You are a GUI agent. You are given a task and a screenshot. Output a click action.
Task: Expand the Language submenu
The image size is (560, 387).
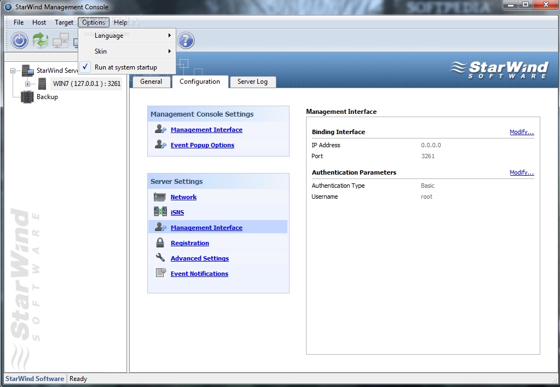pyautogui.click(x=127, y=36)
